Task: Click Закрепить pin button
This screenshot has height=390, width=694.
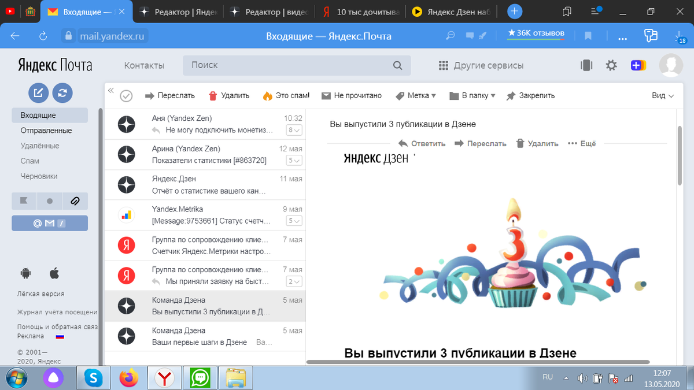Action: (x=530, y=96)
